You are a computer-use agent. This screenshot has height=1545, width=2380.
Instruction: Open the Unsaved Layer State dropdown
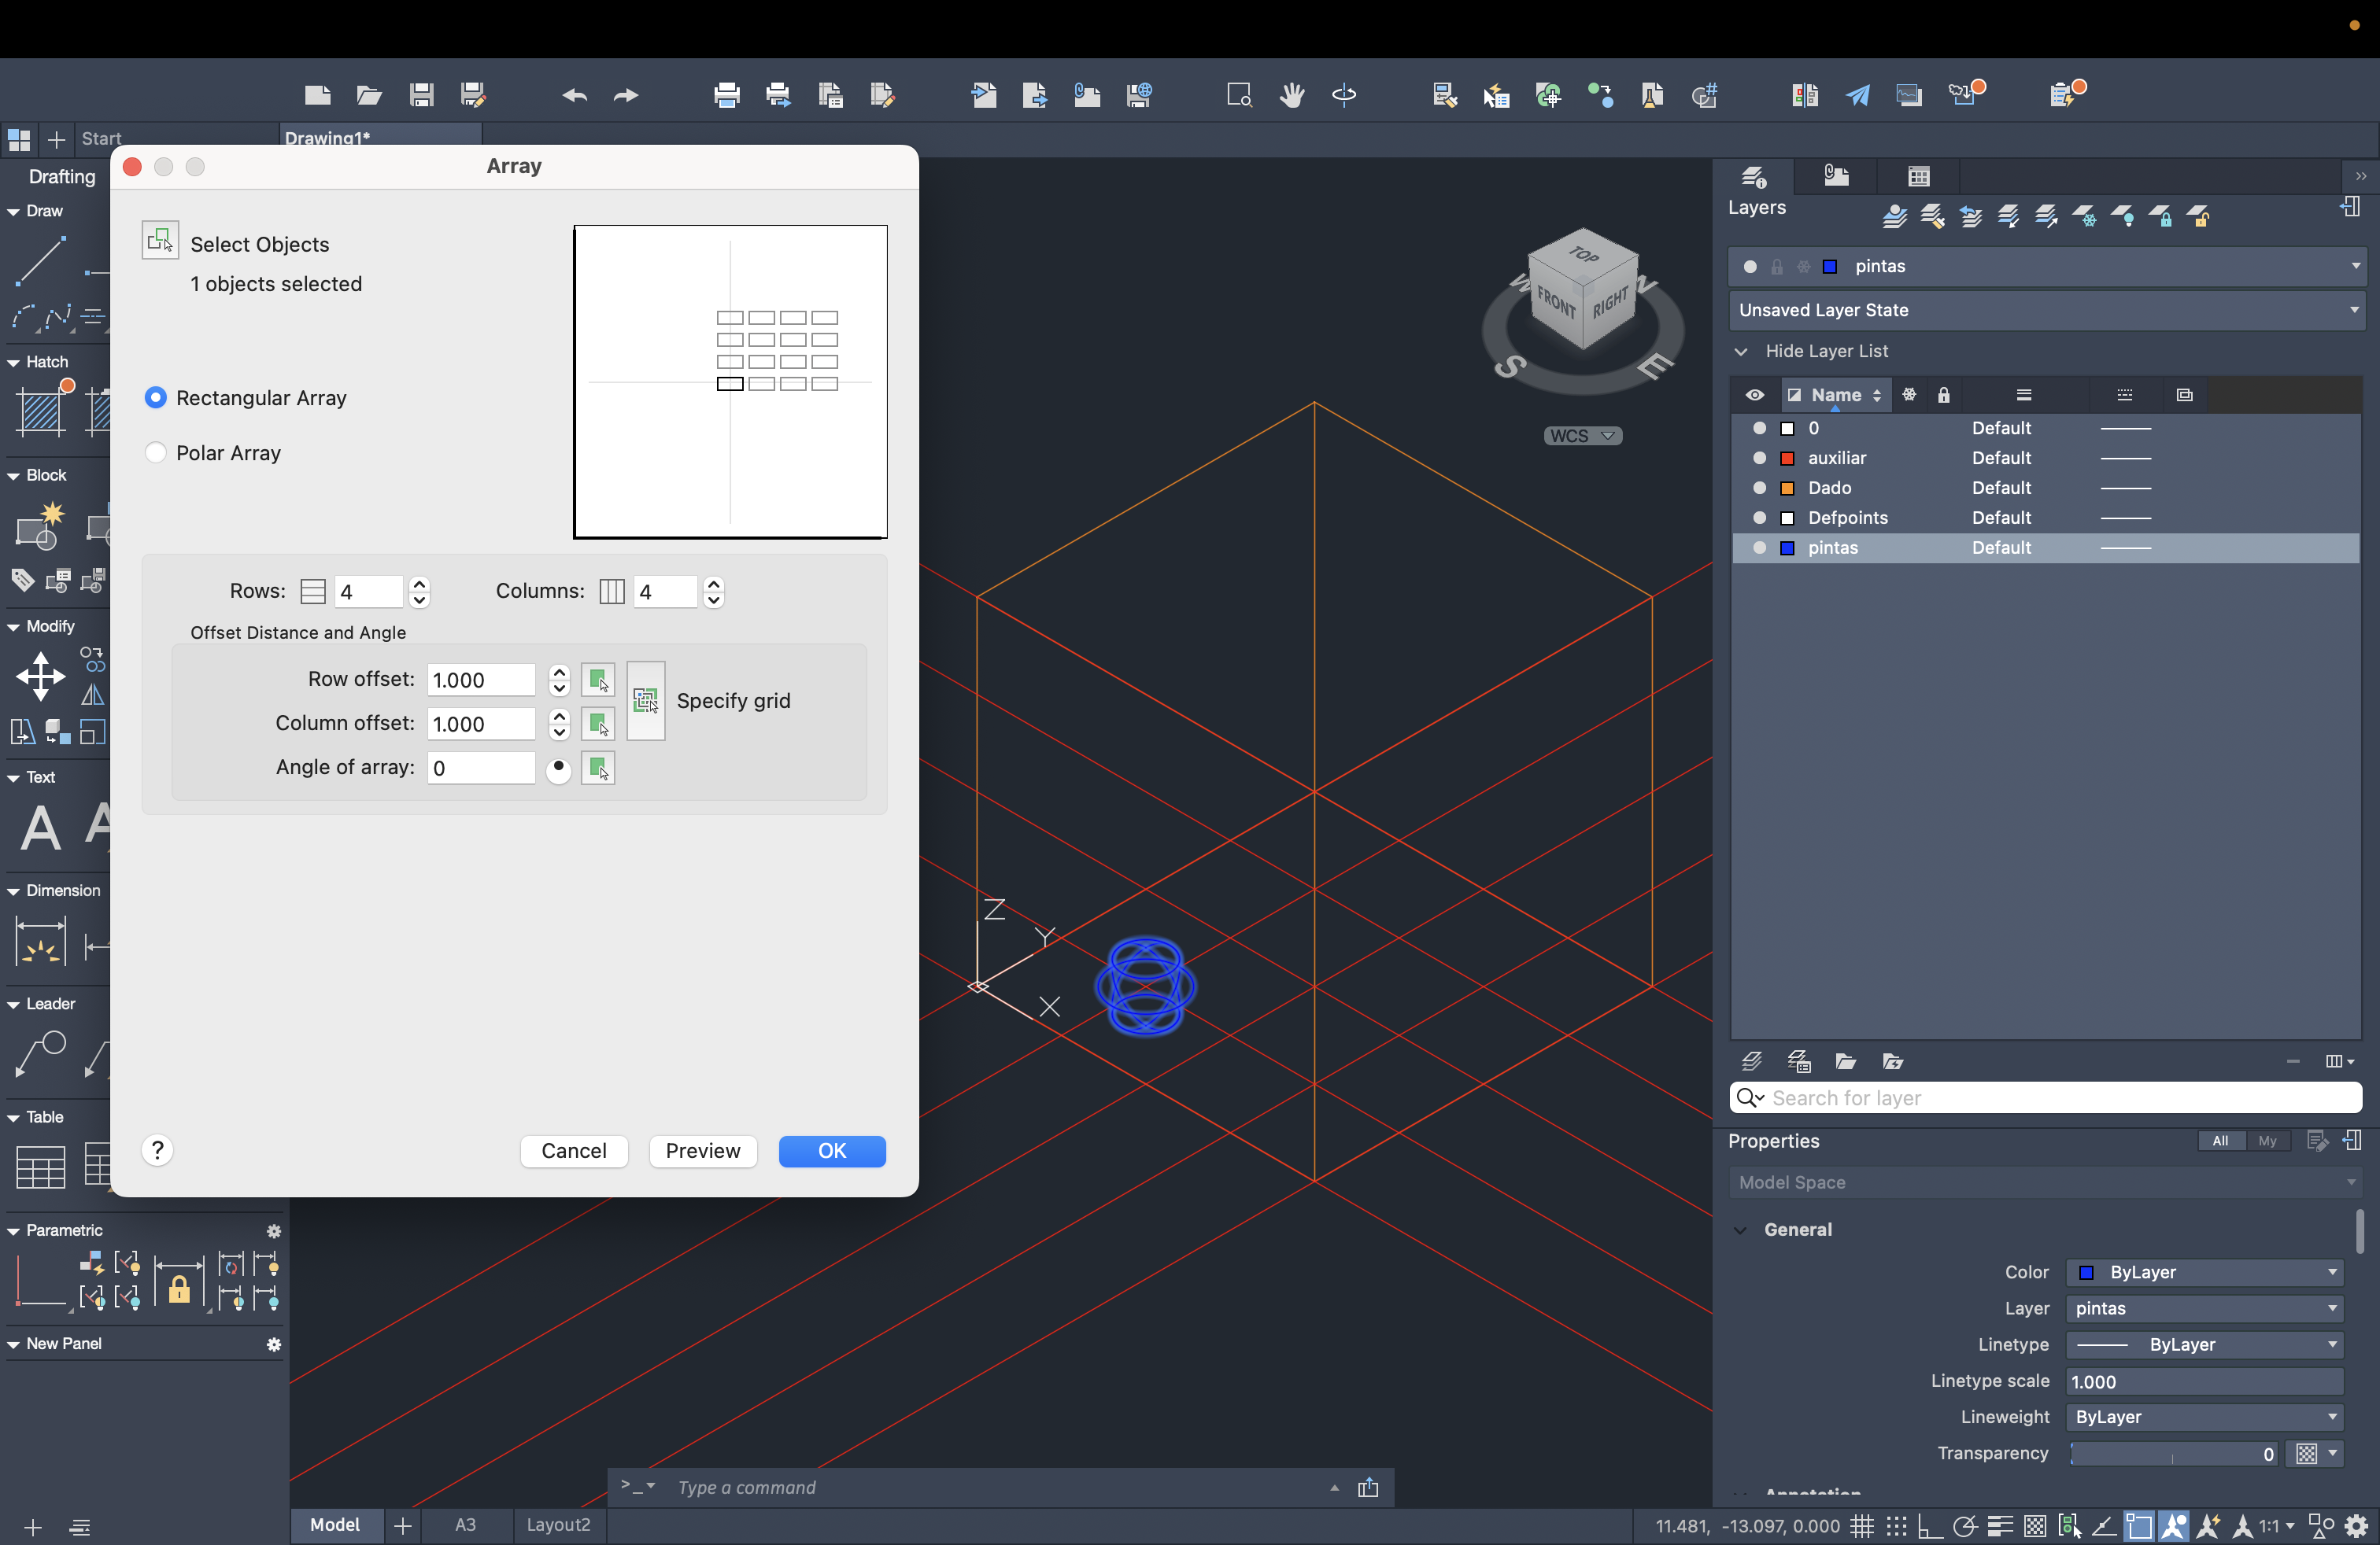[2353, 310]
